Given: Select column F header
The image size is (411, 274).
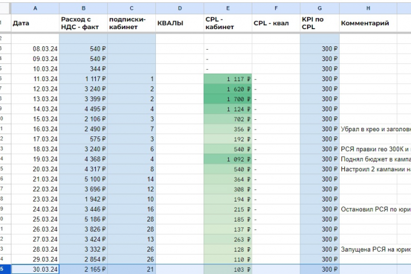Looking at the screenshot, I should coord(276,8).
